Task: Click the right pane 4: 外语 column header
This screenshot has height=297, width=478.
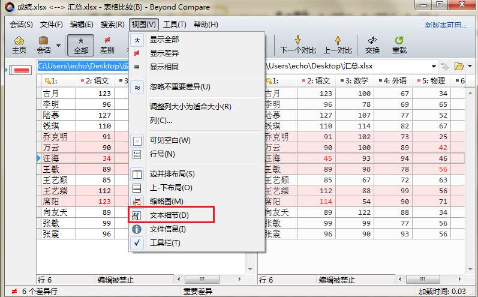Action: [393, 81]
